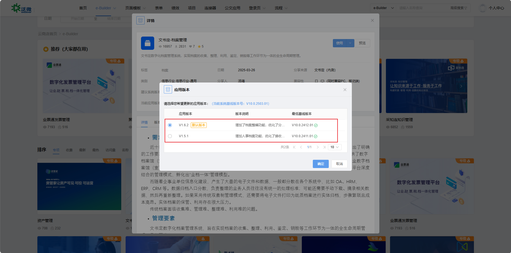Image resolution: width=511 pixels, height=253 pixels.
Task: Cancel the 应用版本 dialog with 取消
Action: point(339,164)
